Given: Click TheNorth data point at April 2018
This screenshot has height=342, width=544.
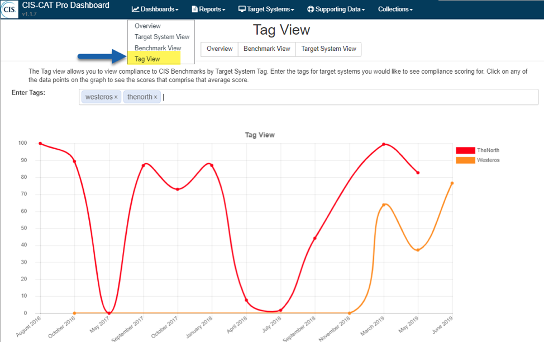Looking at the screenshot, I should [x=246, y=300].
